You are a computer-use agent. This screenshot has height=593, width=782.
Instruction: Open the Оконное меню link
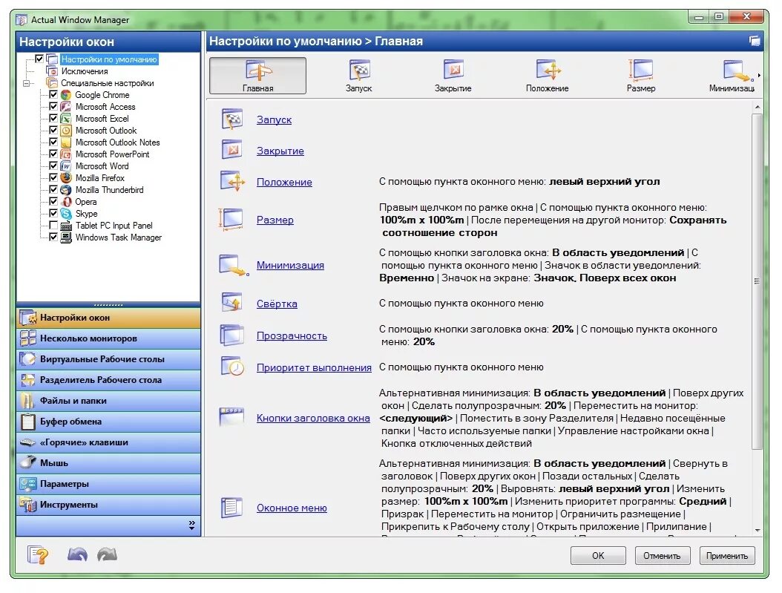pos(292,508)
